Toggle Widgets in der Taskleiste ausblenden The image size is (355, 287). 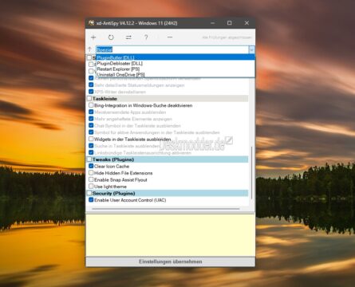tap(91, 139)
